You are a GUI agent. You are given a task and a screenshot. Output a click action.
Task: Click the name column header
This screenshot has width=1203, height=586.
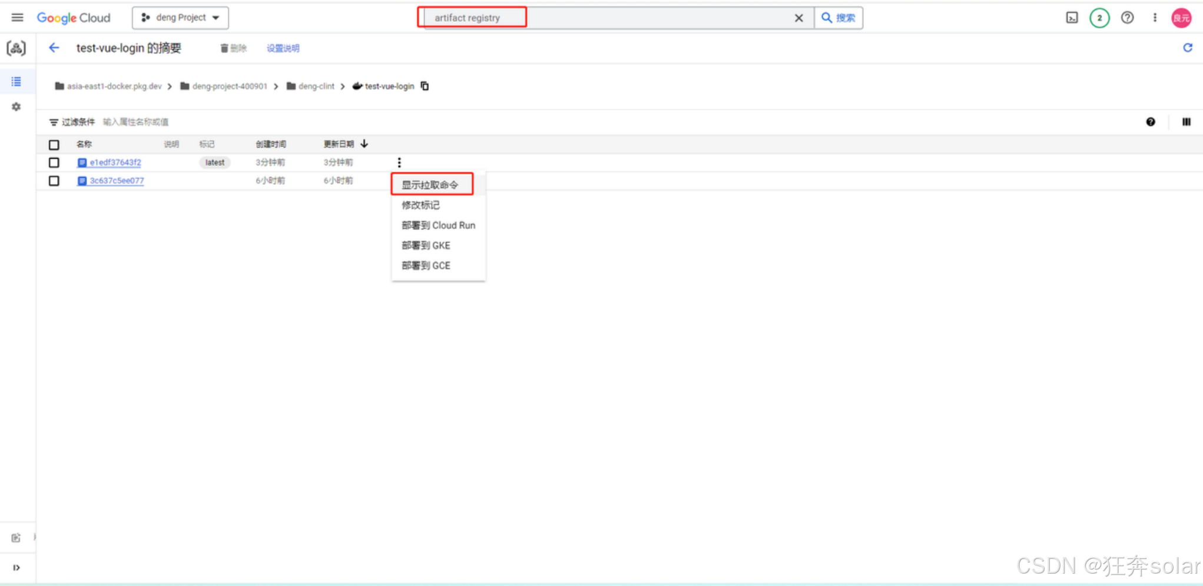point(84,144)
